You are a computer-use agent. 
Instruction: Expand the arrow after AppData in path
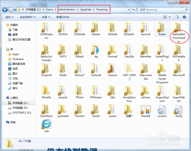tap(94, 10)
